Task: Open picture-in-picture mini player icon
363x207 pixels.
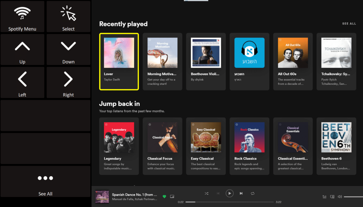Action: (172, 197)
